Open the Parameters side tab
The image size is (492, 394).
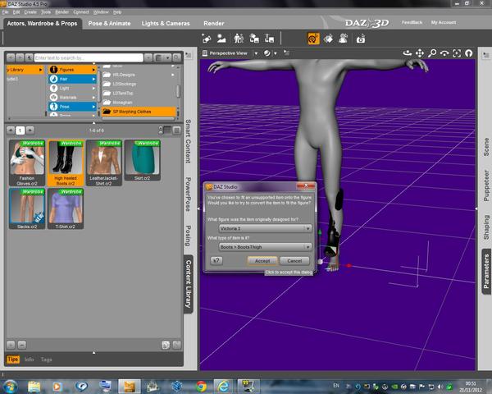[x=486, y=272]
